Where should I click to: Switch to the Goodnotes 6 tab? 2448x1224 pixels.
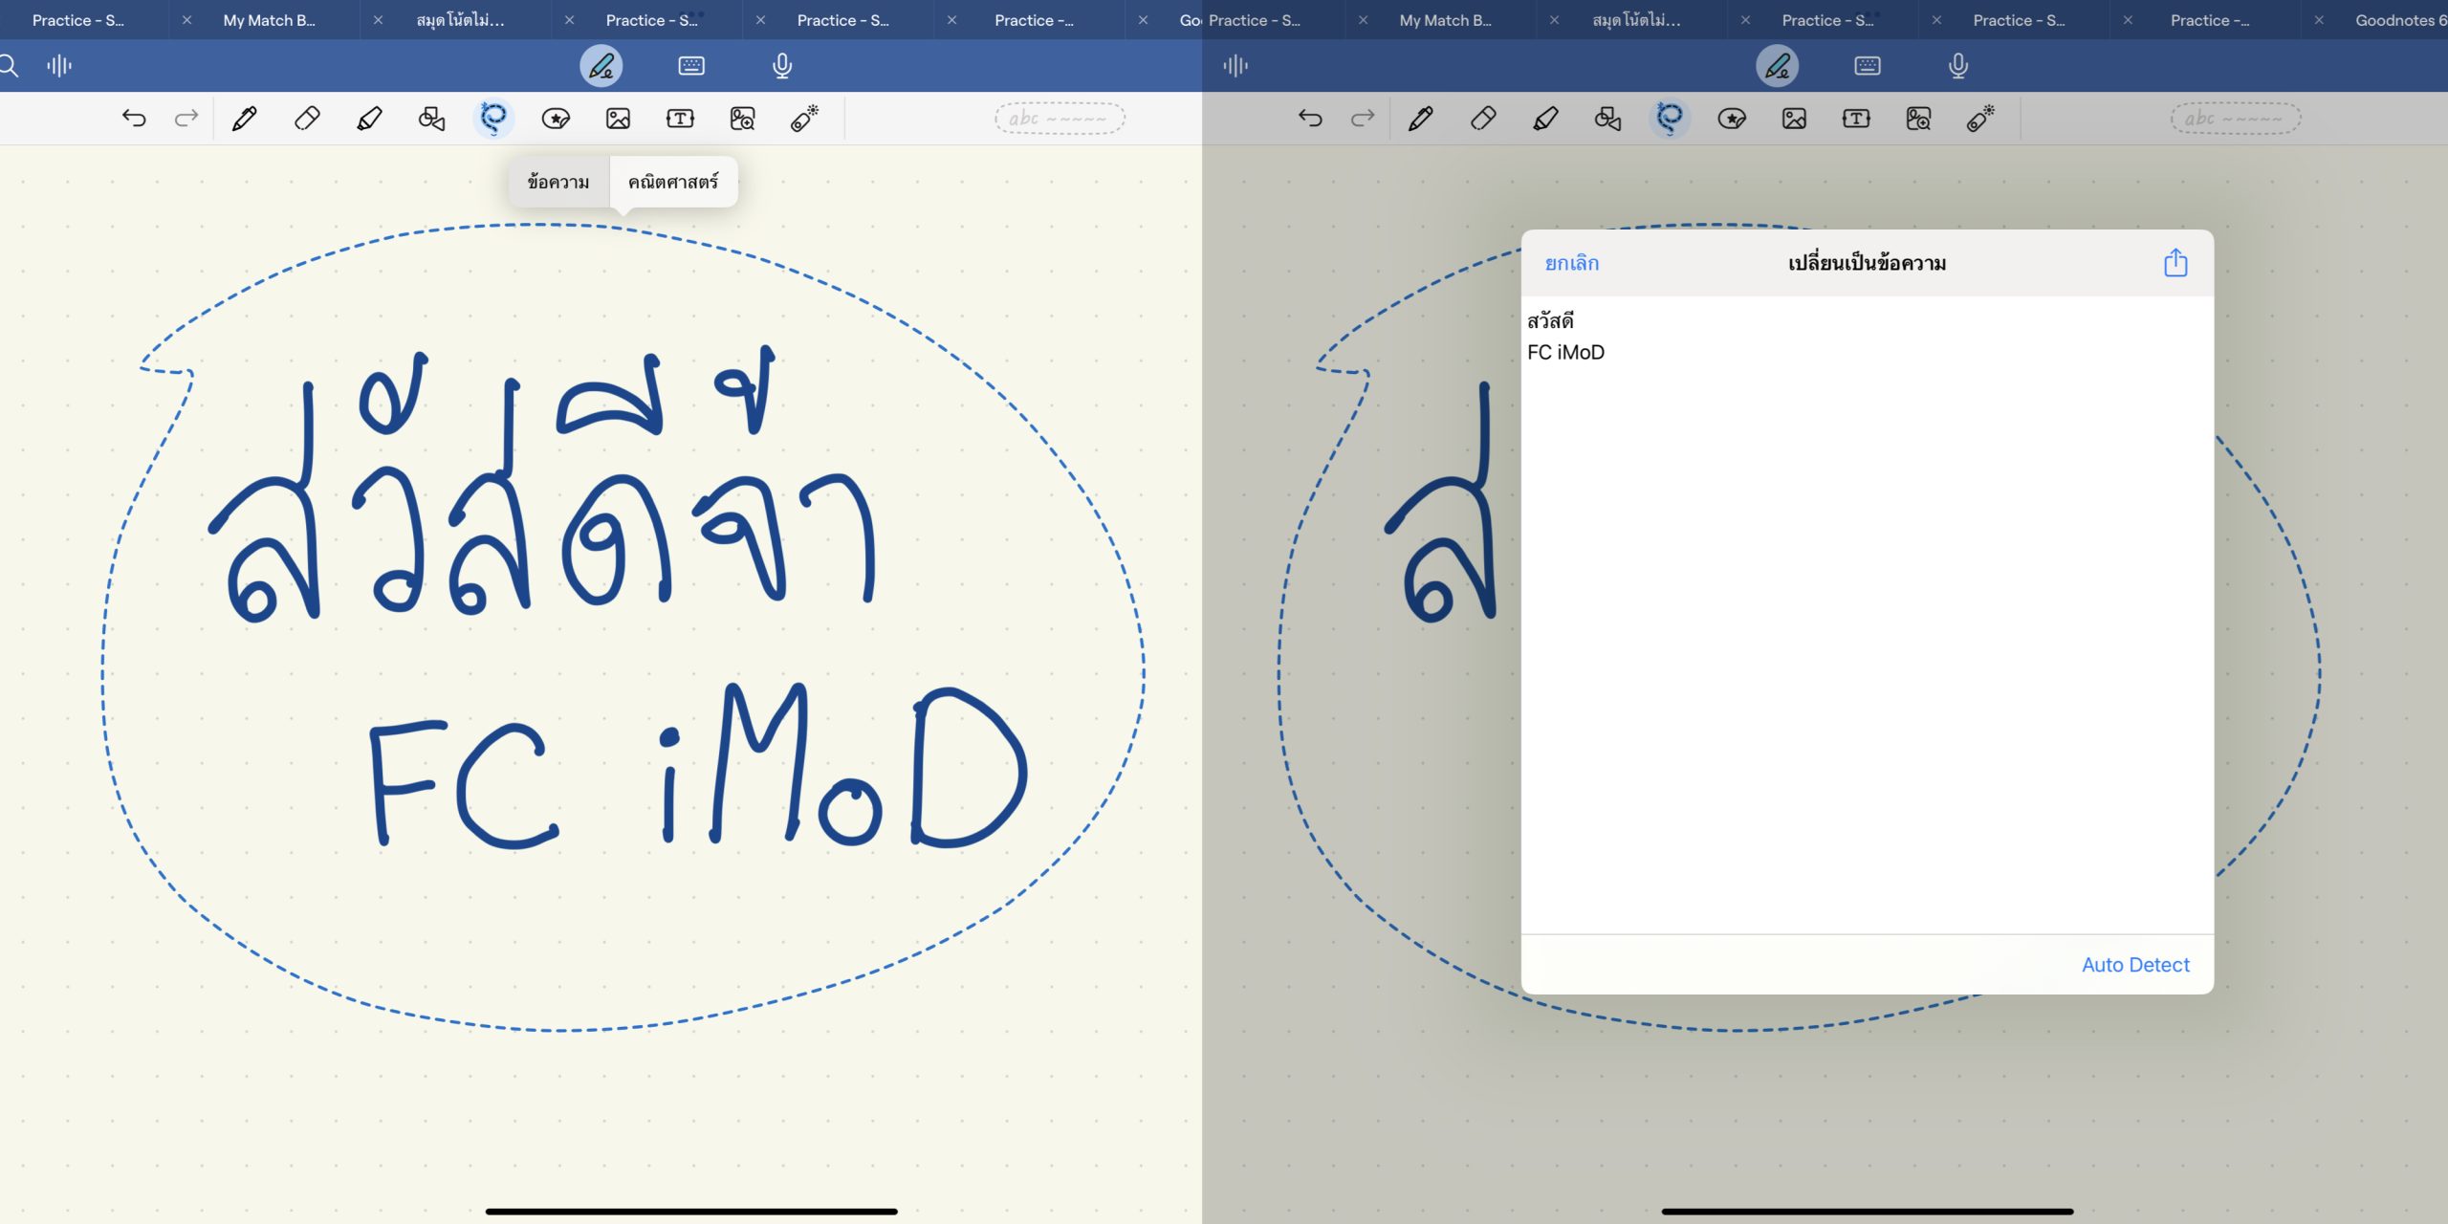point(2398,20)
